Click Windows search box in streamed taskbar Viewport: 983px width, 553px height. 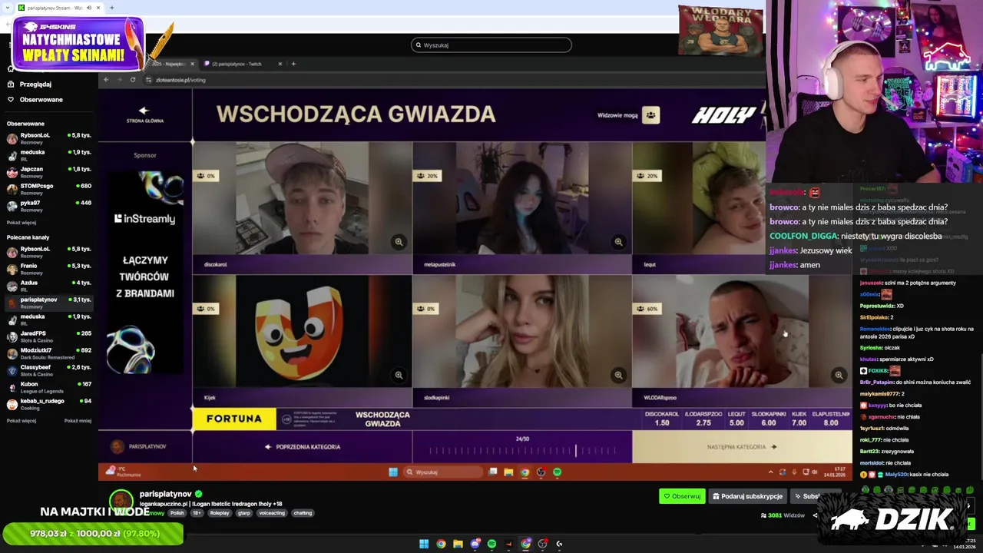point(442,472)
